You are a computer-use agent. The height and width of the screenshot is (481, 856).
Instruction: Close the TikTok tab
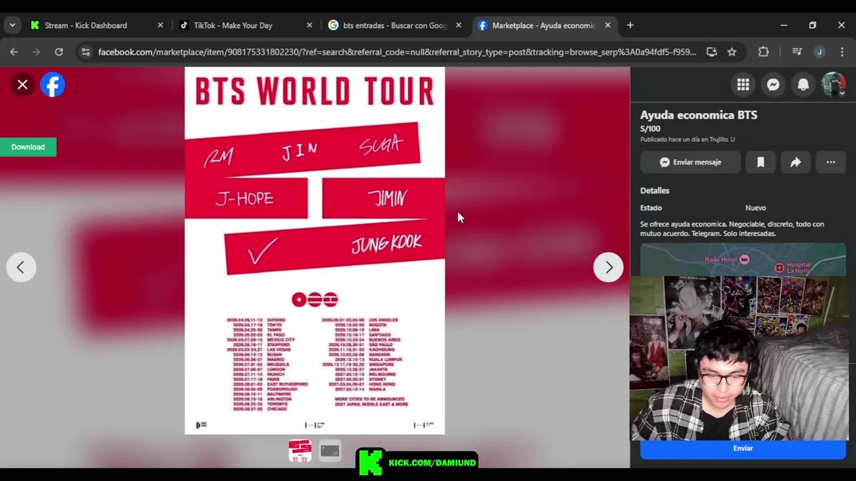[310, 25]
